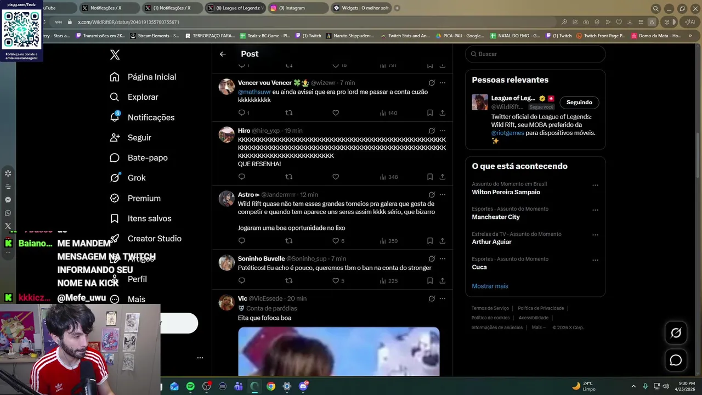
Task: View analytics for Hiro's post showing 348
Action: click(x=389, y=177)
